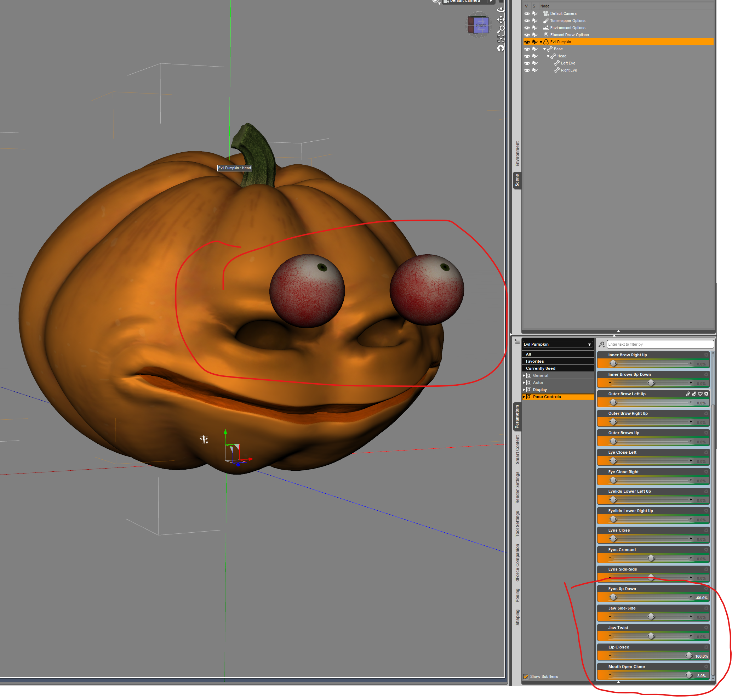This screenshot has height=697, width=732.
Task: Click lock icon on Outer Brow Left Up
Action: point(694,394)
